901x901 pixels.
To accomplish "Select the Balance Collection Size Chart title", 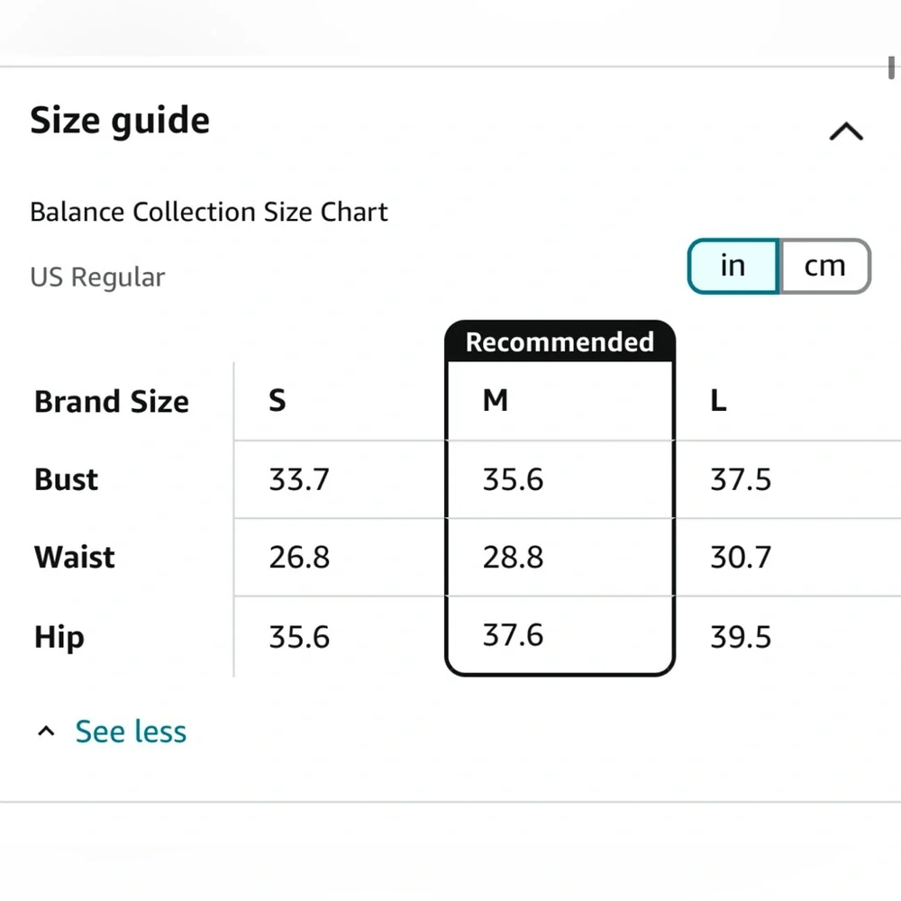I will [x=208, y=212].
